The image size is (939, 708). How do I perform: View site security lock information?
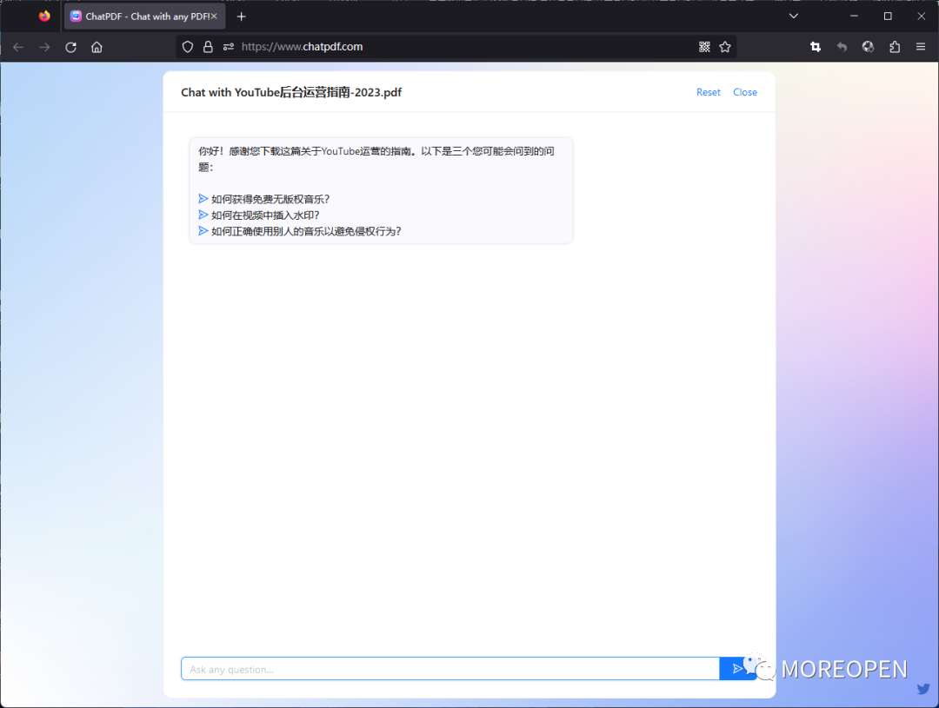coord(208,47)
